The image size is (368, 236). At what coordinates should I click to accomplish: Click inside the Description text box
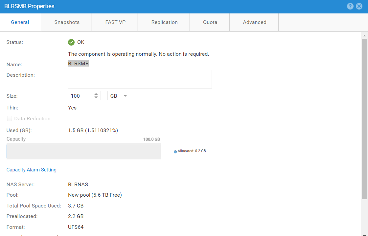140,79
